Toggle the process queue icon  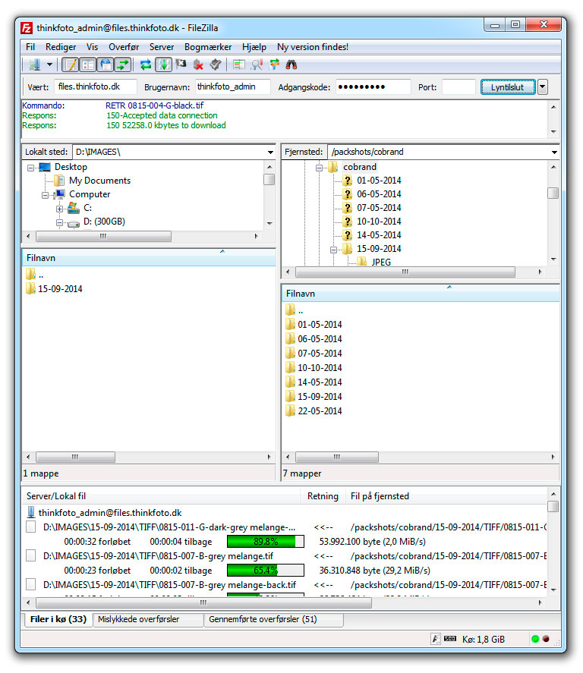click(x=163, y=64)
